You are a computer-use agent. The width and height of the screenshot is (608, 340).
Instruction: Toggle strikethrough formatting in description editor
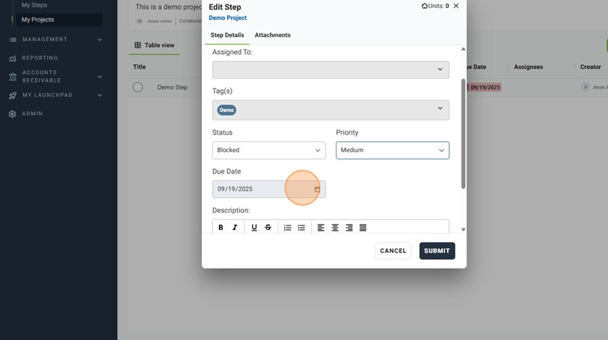click(268, 227)
